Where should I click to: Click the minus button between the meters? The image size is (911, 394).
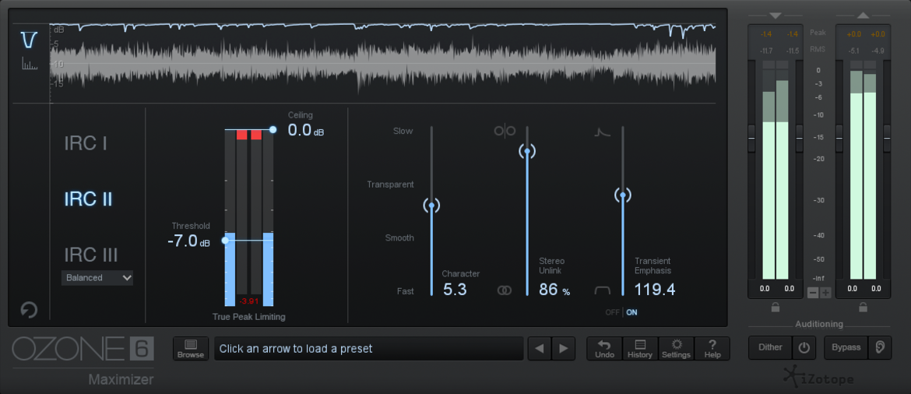[814, 292]
